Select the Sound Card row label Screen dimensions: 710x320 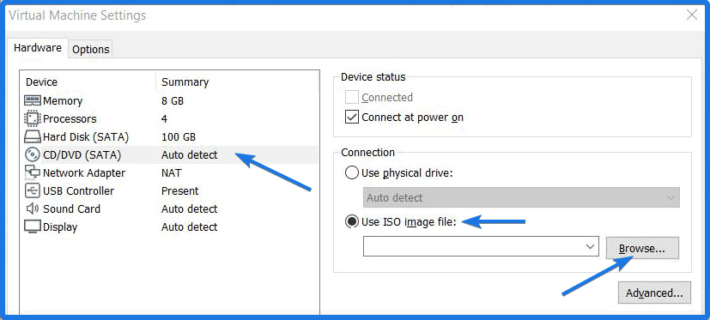(x=71, y=209)
